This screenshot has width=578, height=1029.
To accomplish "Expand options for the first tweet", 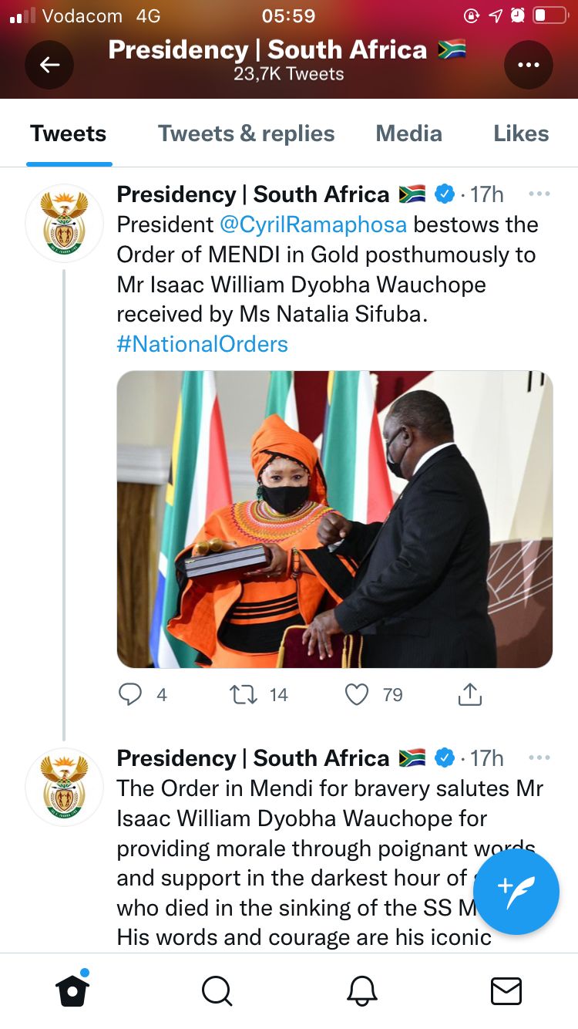I will pos(539,194).
